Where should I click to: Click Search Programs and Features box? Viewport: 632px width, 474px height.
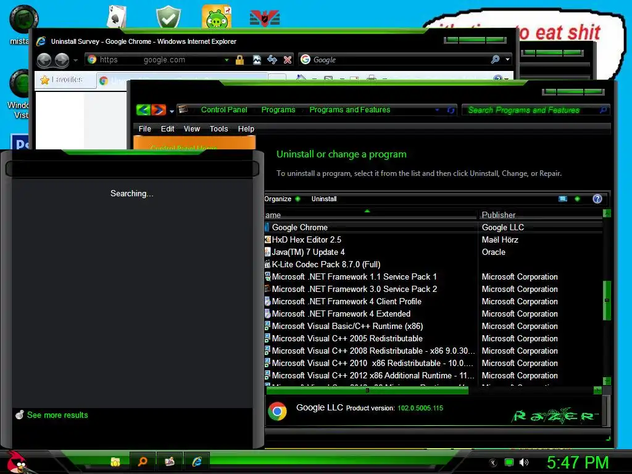(535, 110)
